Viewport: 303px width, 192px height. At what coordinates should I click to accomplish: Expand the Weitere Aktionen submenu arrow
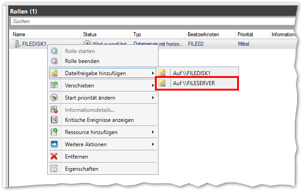(x=153, y=144)
